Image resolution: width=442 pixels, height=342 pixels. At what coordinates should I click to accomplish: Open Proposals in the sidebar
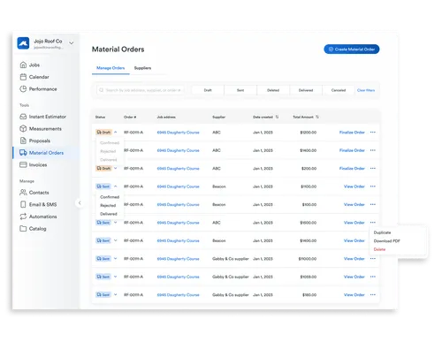[35, 141]
